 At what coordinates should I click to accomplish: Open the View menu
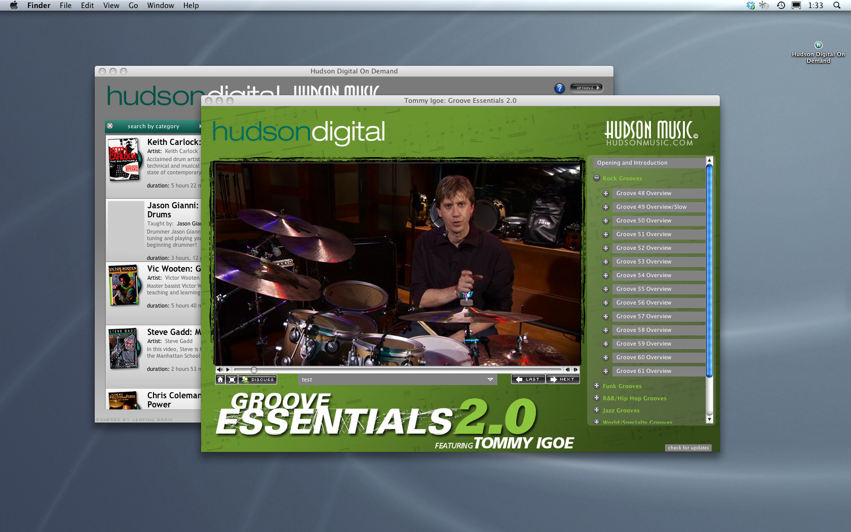click(x=111, y=6)
